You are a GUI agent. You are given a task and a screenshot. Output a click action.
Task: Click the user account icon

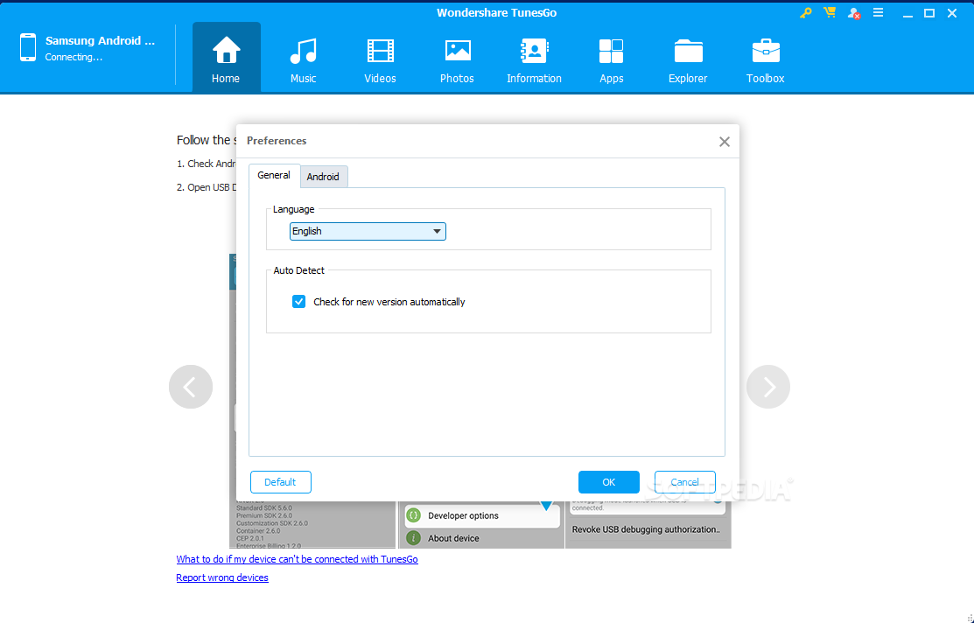click(x=854, y=13)
